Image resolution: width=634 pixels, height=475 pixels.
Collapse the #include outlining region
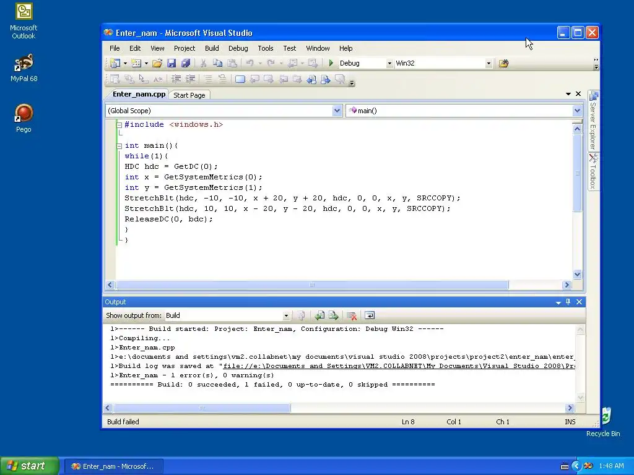point(119,125)
